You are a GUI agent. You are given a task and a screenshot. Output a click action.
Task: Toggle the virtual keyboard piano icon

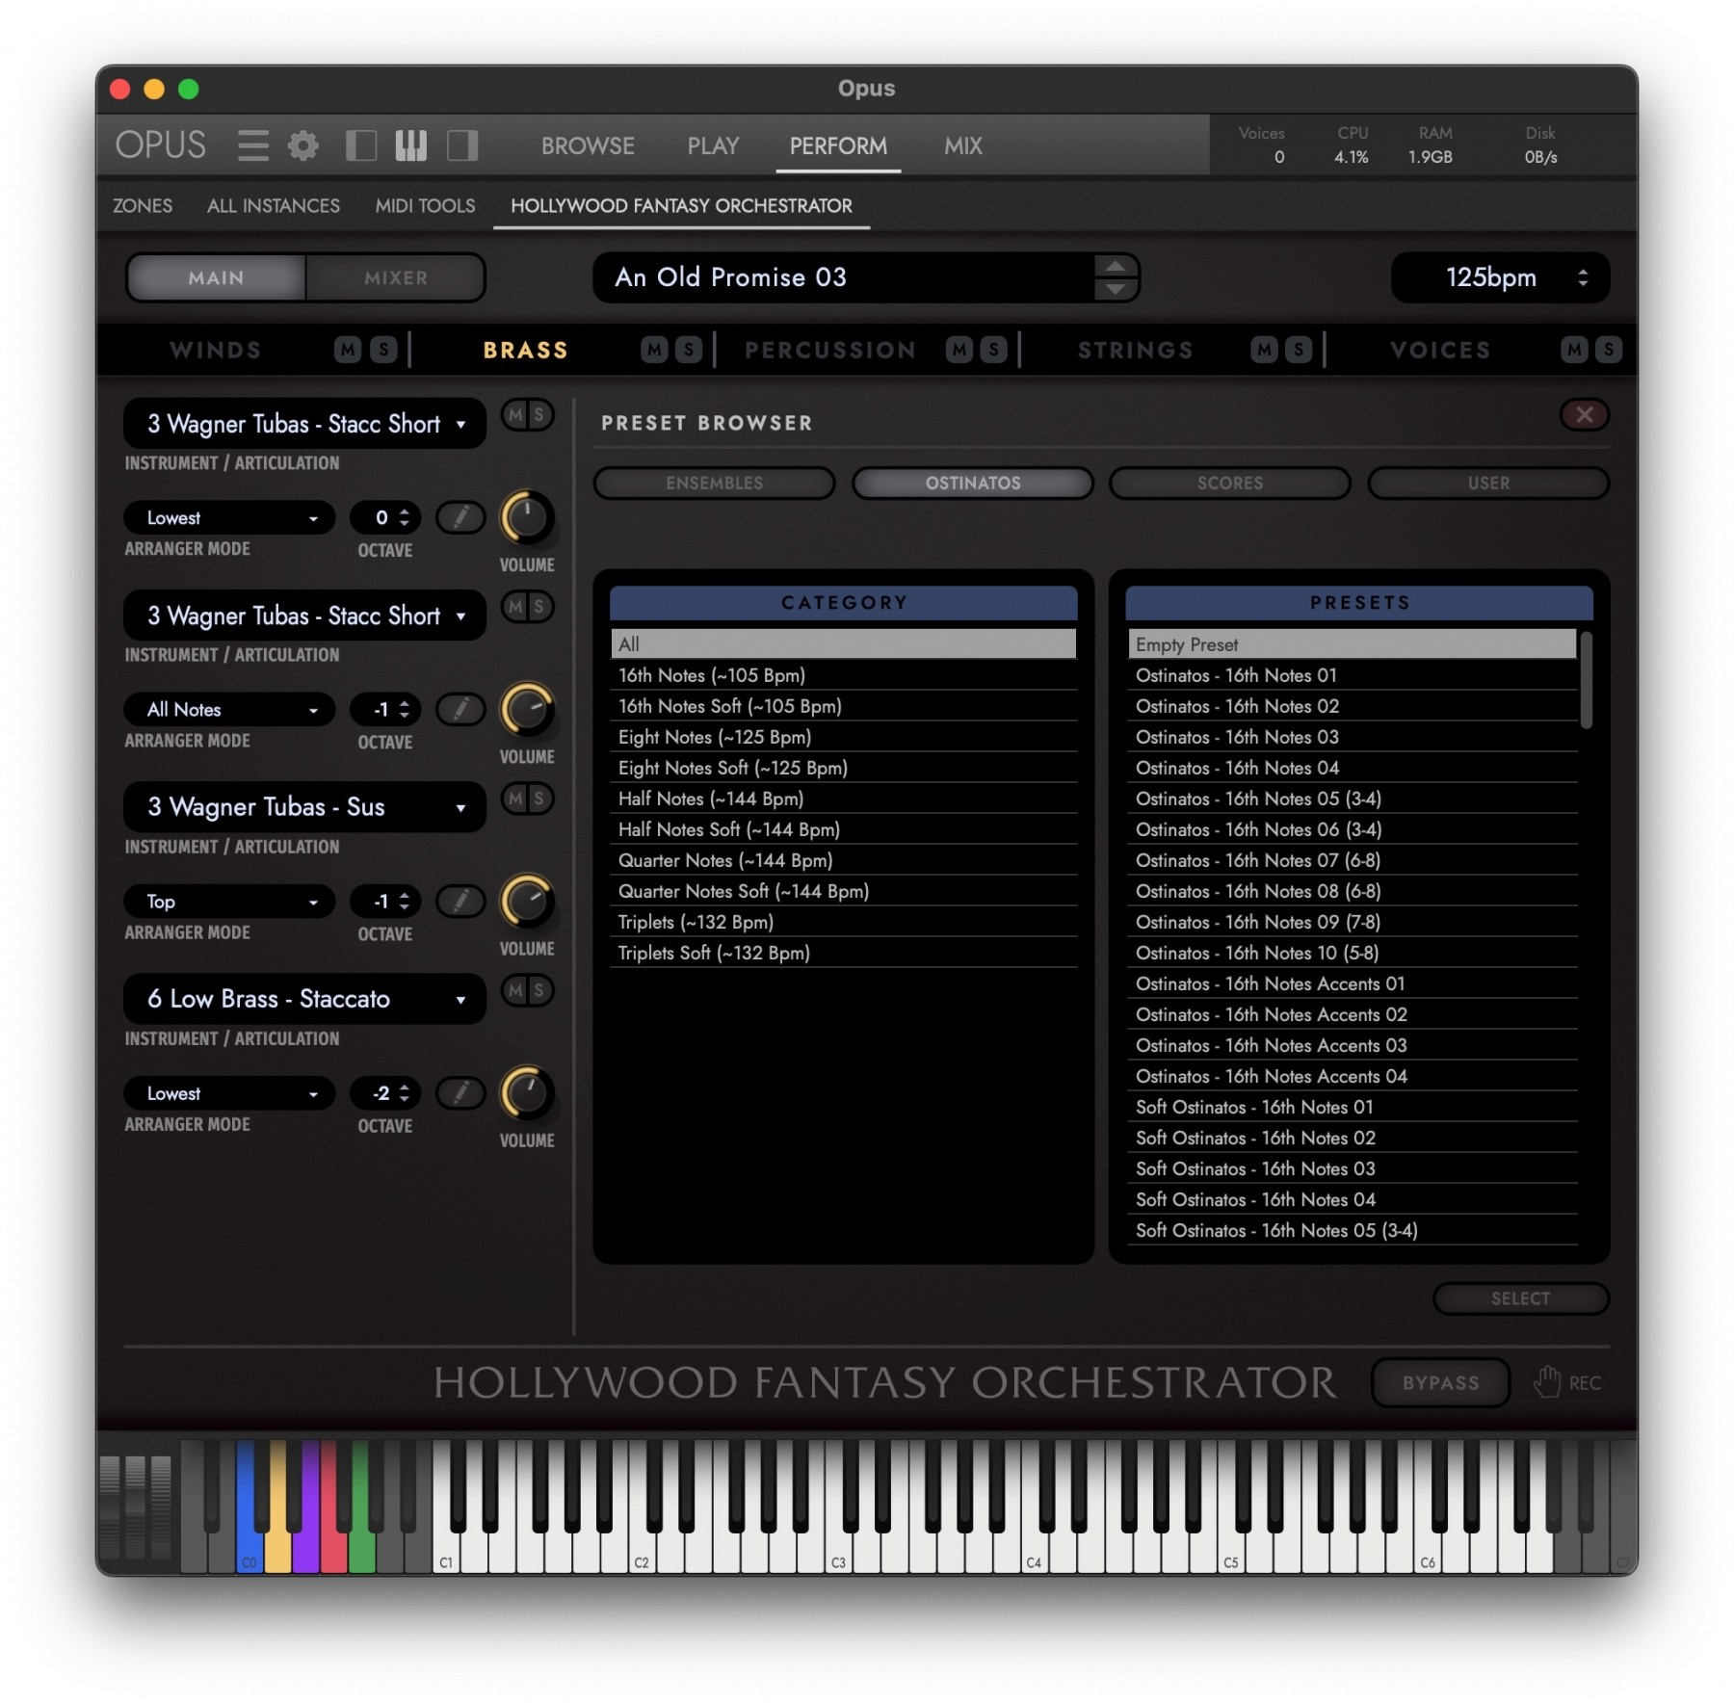(411, 145)
